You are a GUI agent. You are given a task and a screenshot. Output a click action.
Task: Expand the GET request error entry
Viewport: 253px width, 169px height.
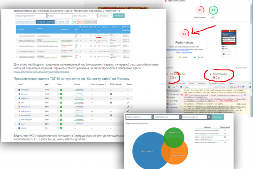[184, 95]
